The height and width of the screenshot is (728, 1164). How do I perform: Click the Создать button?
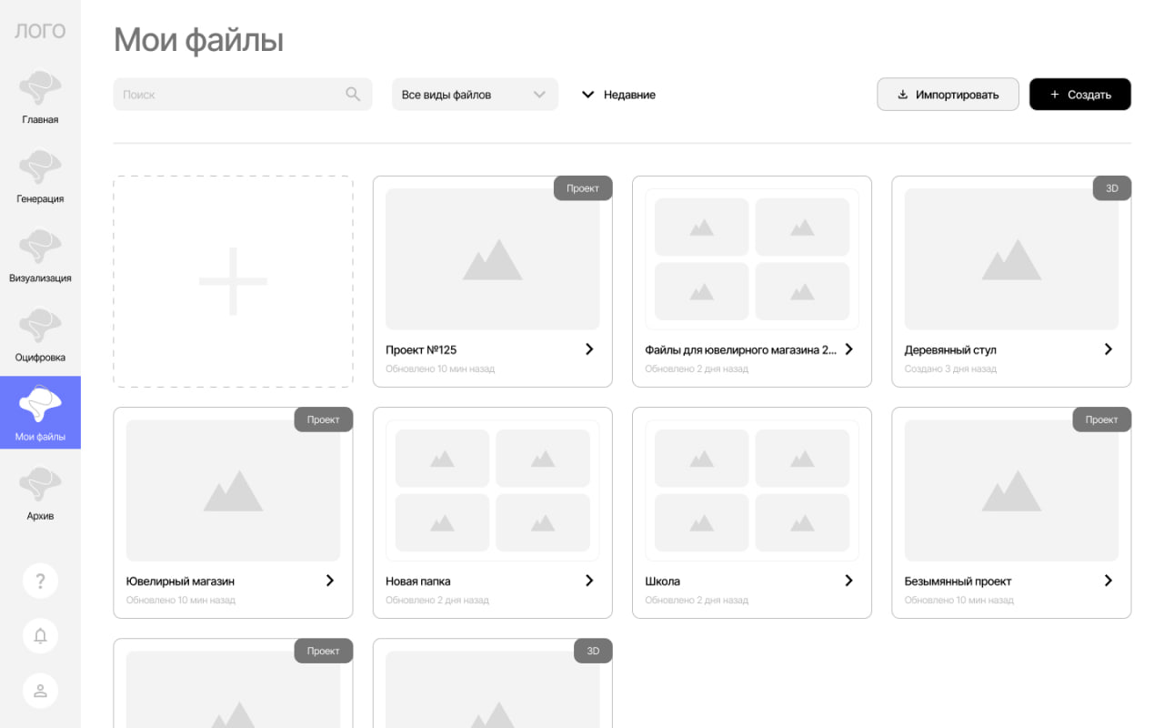click(1080, 95)
